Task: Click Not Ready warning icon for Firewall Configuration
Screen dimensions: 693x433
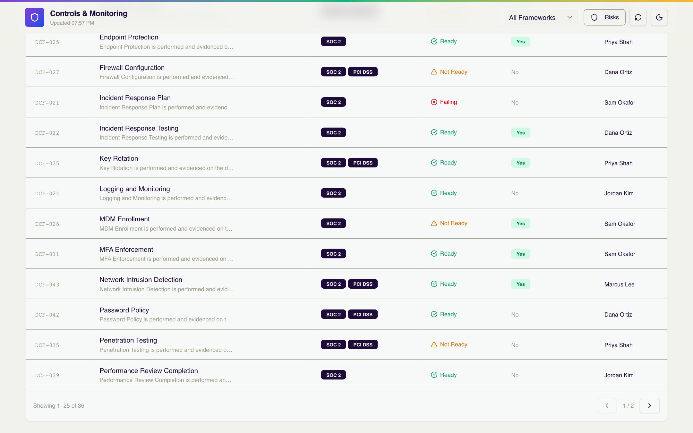Action: pos(434,72)
